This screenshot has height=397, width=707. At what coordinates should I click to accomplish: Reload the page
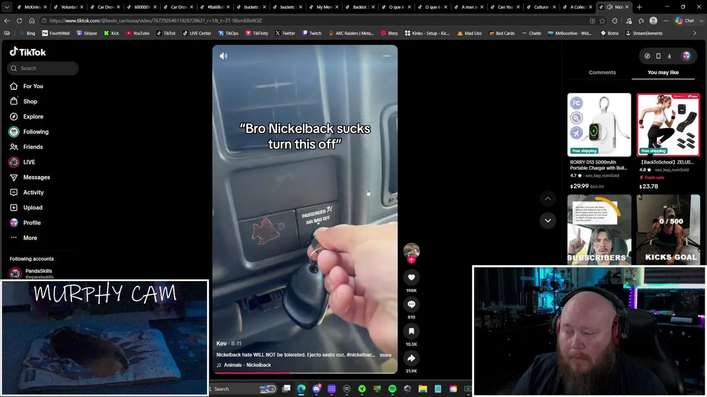point(19,20)
